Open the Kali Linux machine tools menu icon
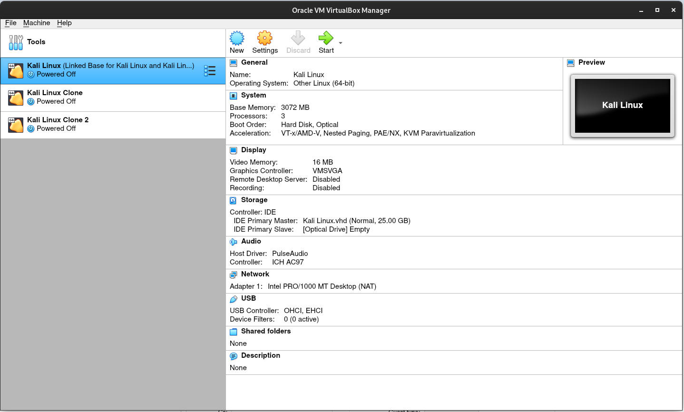The image size is (684, 412). coord(210,71)
